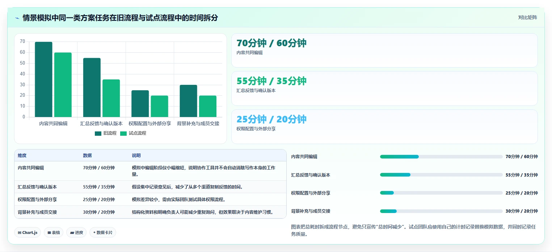Click the Chart.js tag chip
The width and height of the screenshot is (552, 252).
tap(28, 233)
